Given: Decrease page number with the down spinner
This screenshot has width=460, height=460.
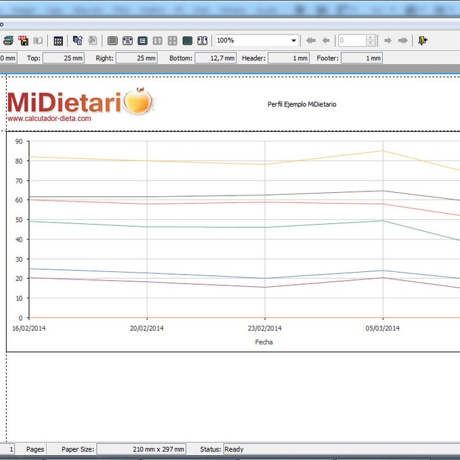Looking at the screenshot, I should (371, 43).
